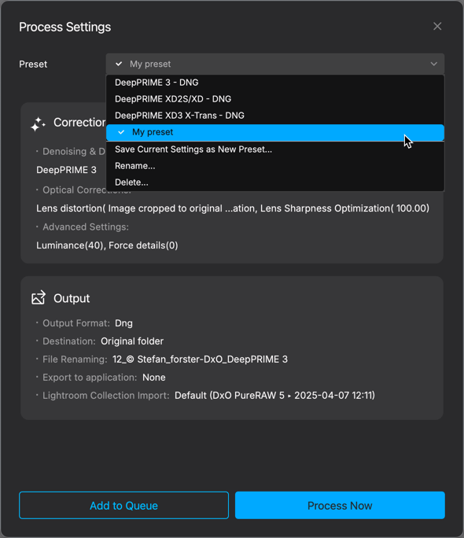Close the Process Settings dialog
Viewport: 464px width, 538px height.
pos(437,27)
